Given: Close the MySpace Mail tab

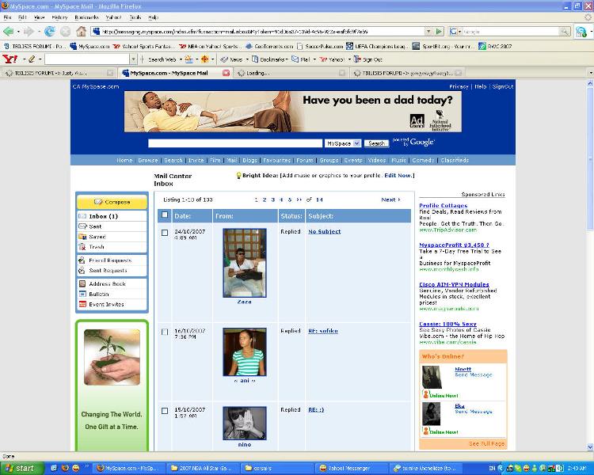Looking at the screenshot, I should tap(226, 73).
